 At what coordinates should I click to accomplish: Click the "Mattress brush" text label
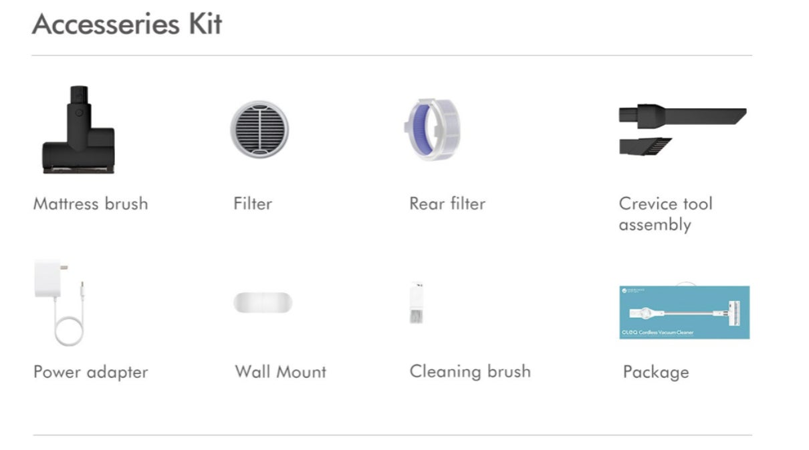(x=90, y=204)
